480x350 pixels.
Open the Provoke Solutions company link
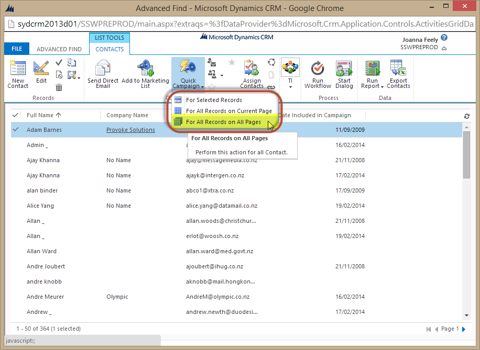(x=130, y=130)
